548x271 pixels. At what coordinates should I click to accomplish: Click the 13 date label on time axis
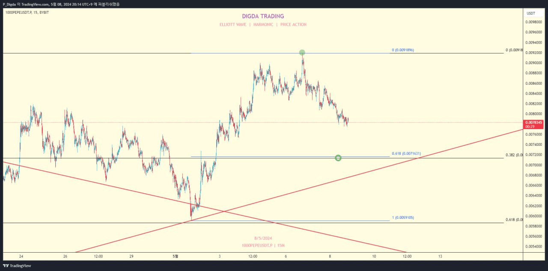click(440, 256)
